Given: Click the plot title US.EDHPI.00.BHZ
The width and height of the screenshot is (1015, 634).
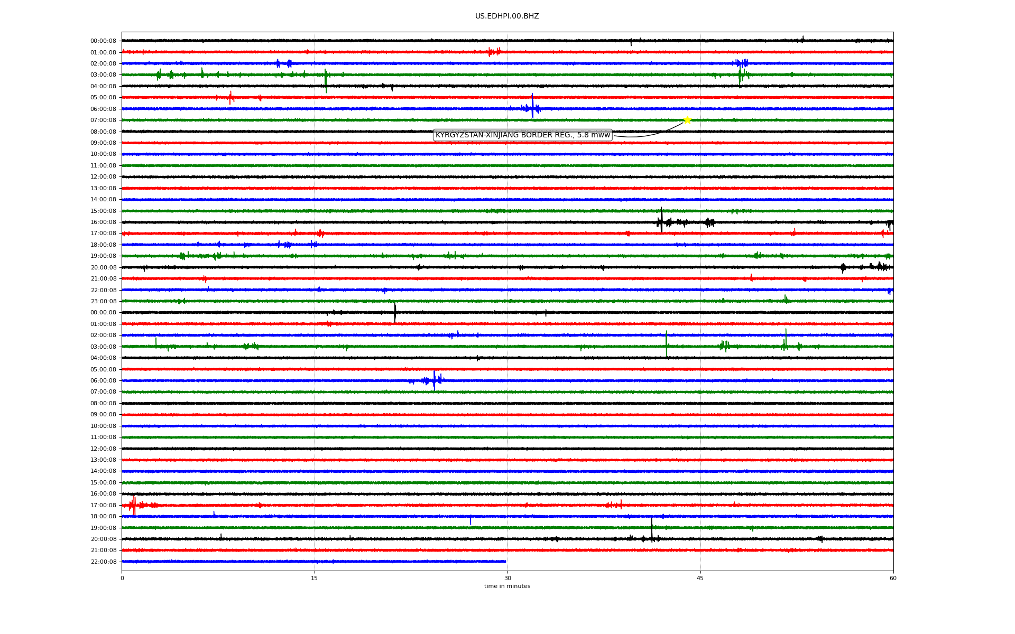Looking at the screenshot, I should (506, 16).
